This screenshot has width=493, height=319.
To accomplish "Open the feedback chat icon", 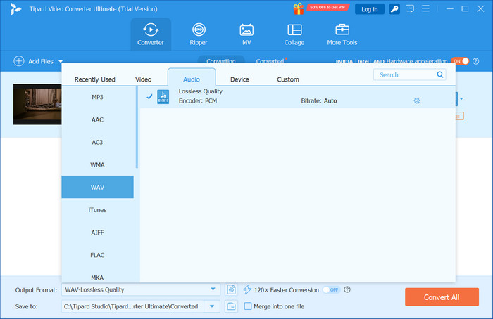I will [x=410, y=8].
